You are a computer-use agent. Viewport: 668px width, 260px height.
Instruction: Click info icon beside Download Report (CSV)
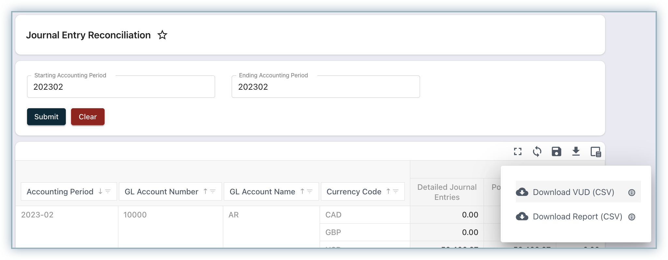pyautogui.click(x=632, y=217)
